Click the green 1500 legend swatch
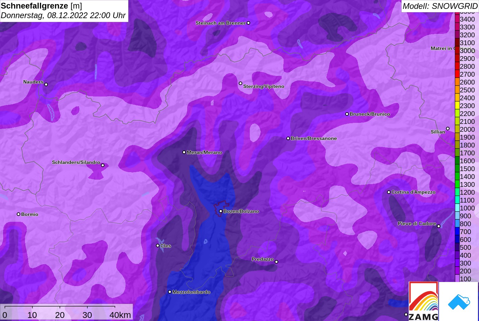 (457, 169)
